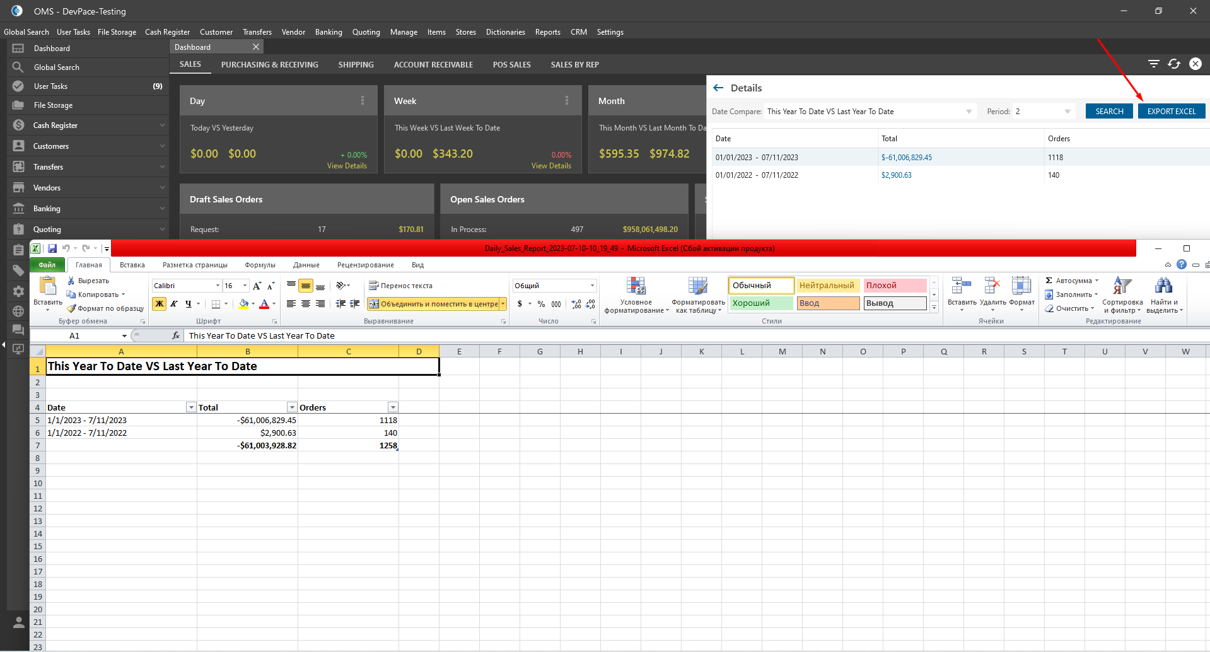Open the Day card three-dot menu
The height and width of the screenshot is (652, 1210).
[x=362, y=101]
